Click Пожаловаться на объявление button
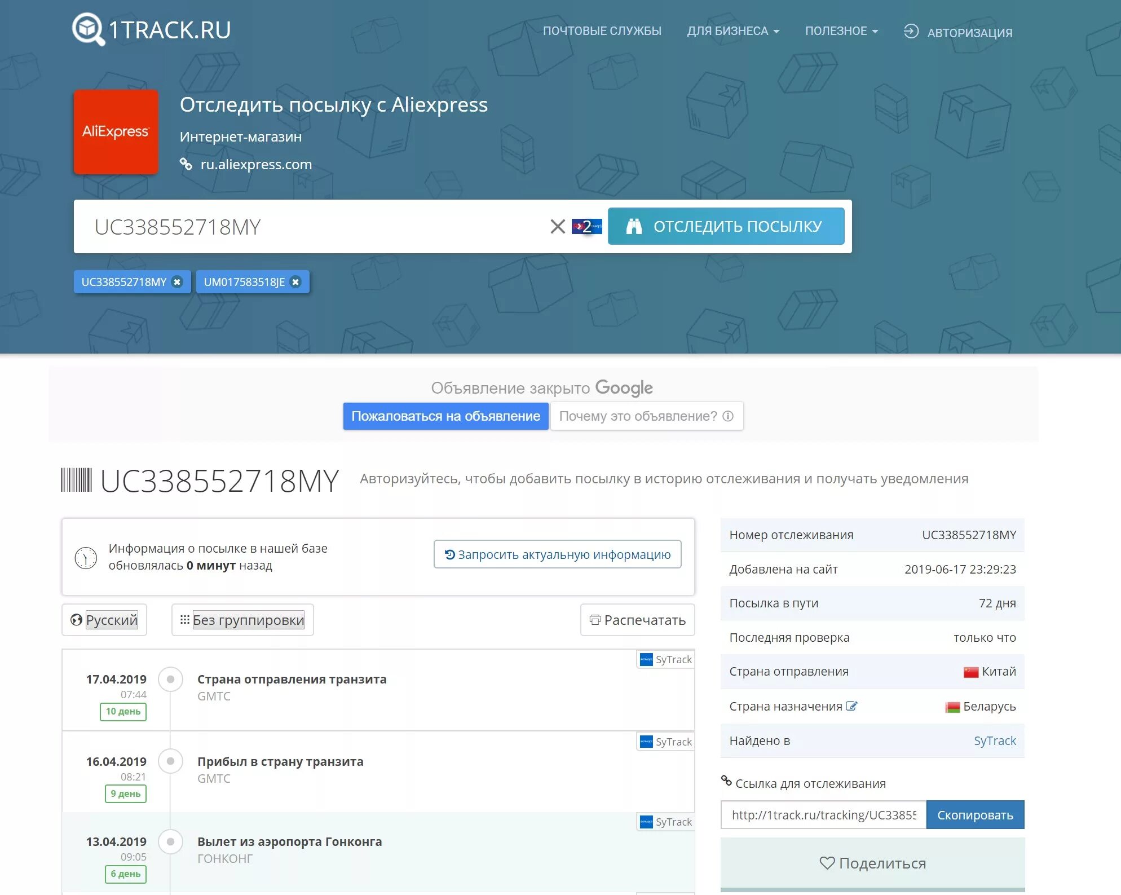This screenshot has width=1121, height=895. [x=445, y=416]
